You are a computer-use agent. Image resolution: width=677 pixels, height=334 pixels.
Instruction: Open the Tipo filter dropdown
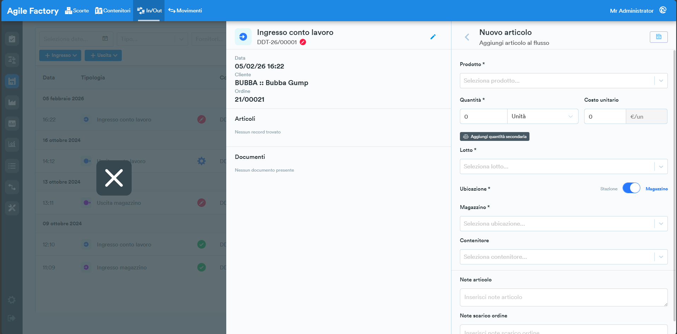[152, 39]
